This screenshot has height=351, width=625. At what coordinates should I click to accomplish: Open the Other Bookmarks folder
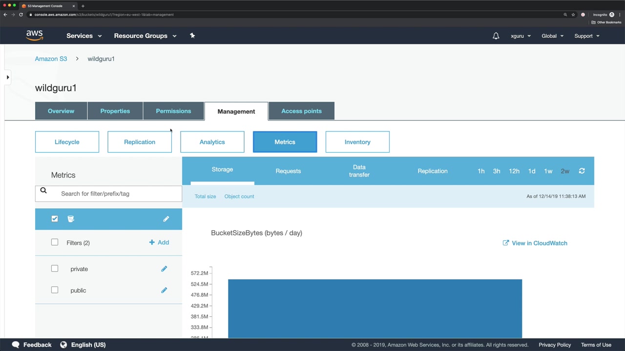pos(607,22)
